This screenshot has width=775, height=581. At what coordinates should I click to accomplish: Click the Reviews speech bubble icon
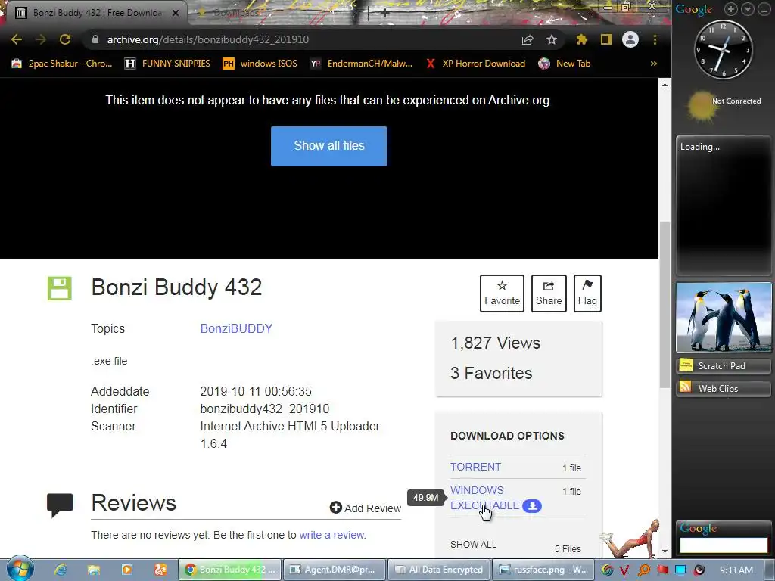[x=60, y=505]
